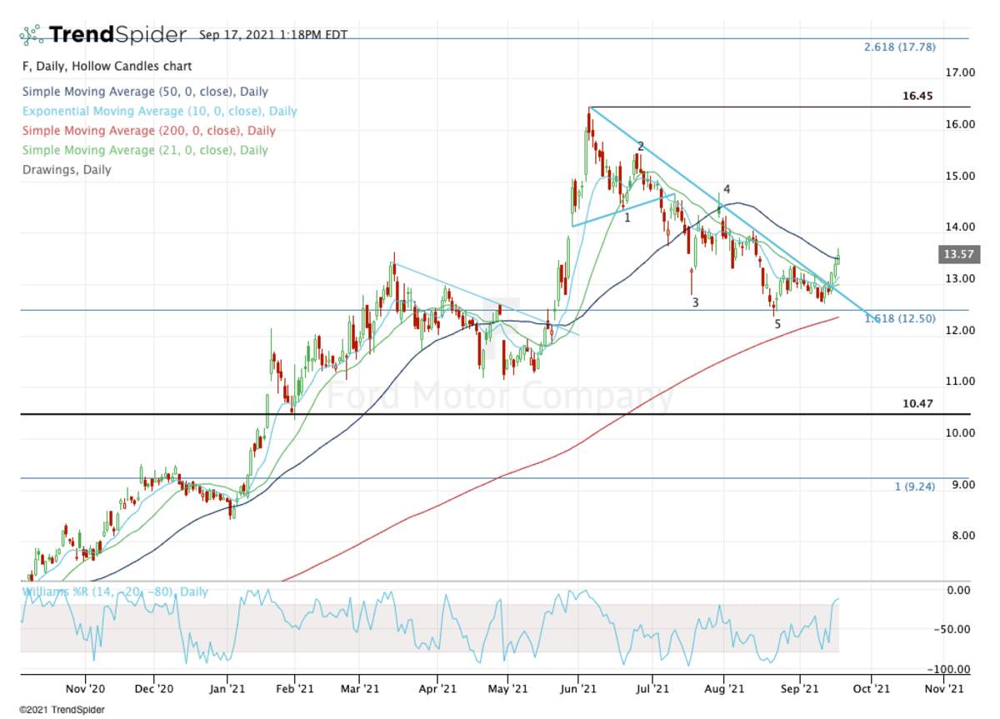Image resolution: width=1000 pixels, height=719 pixels.
Task: Click the 1.618 (12.50) Fibonacci label
Action: [x=899, y=318]
